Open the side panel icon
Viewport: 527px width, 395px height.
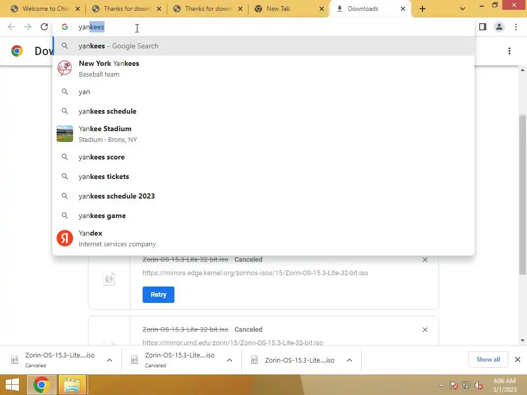pos(483,27)
